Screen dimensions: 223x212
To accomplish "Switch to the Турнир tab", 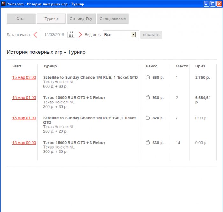I will pyautogui.click(x=51, y=18).
